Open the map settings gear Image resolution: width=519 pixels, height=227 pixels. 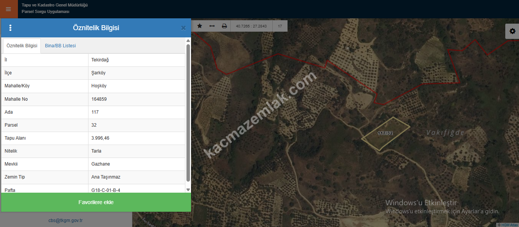click(512, 31)
